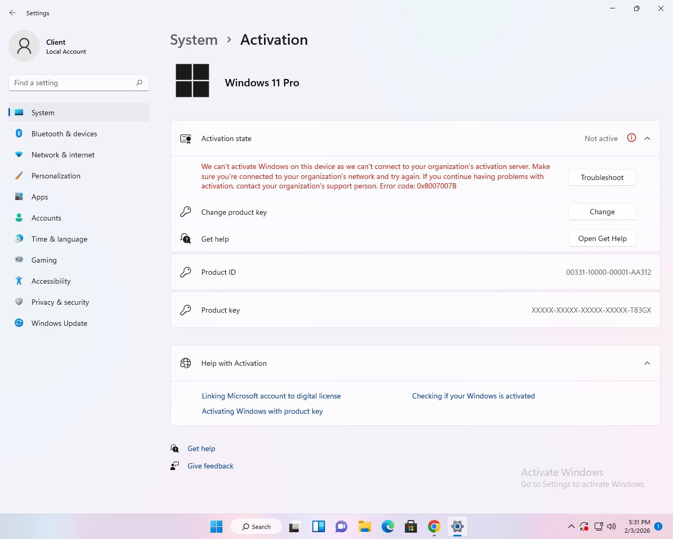Viewport: 673px width, 539px height.
Task: Launch Microsoft Edge from taskbar
Action: coord(388,526)
